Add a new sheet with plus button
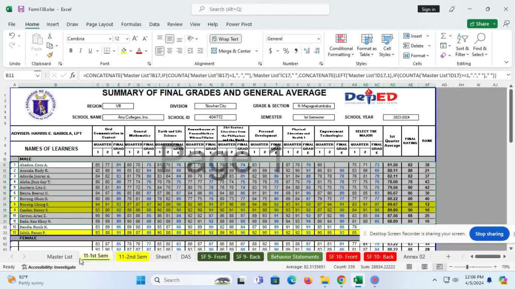This screenshot has width=515, height=289. click(x=449, y=257)
